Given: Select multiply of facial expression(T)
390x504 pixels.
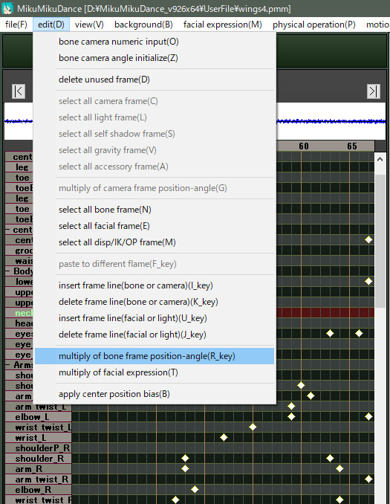Looking at the screenshot, I should (155, 372).
